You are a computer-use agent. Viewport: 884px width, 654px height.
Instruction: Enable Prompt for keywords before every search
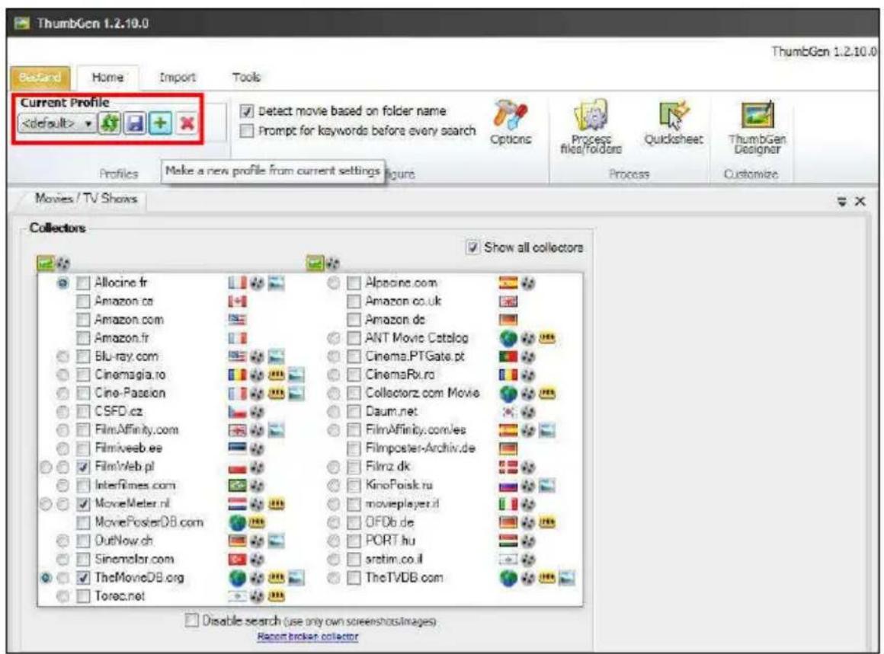point(246,131)
